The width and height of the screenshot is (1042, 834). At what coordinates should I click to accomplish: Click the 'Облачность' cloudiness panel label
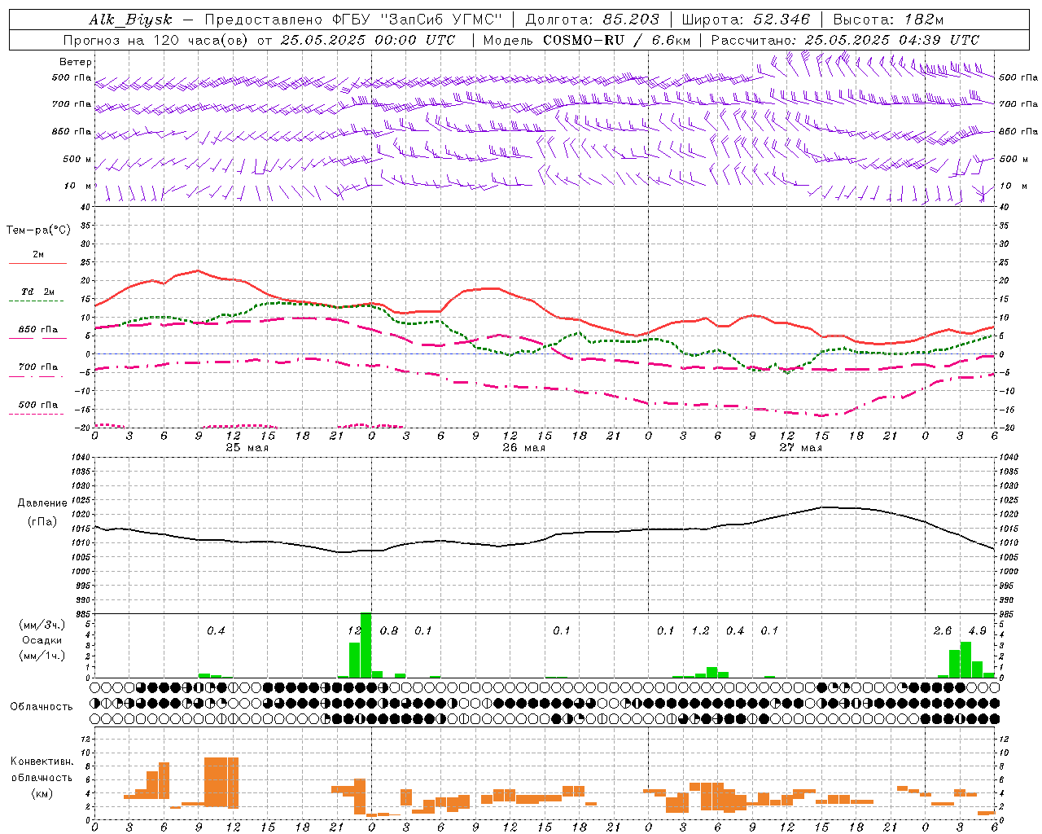42,707
